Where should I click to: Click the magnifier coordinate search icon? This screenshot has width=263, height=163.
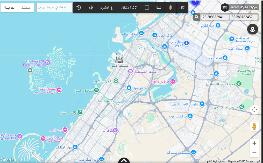(197, 17)
